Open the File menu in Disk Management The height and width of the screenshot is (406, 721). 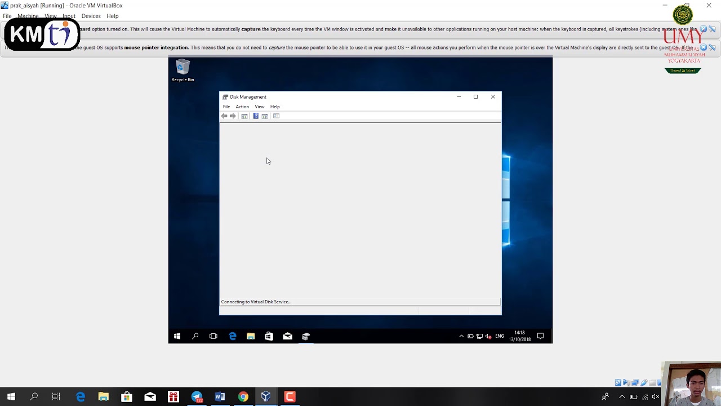point(226,107)
